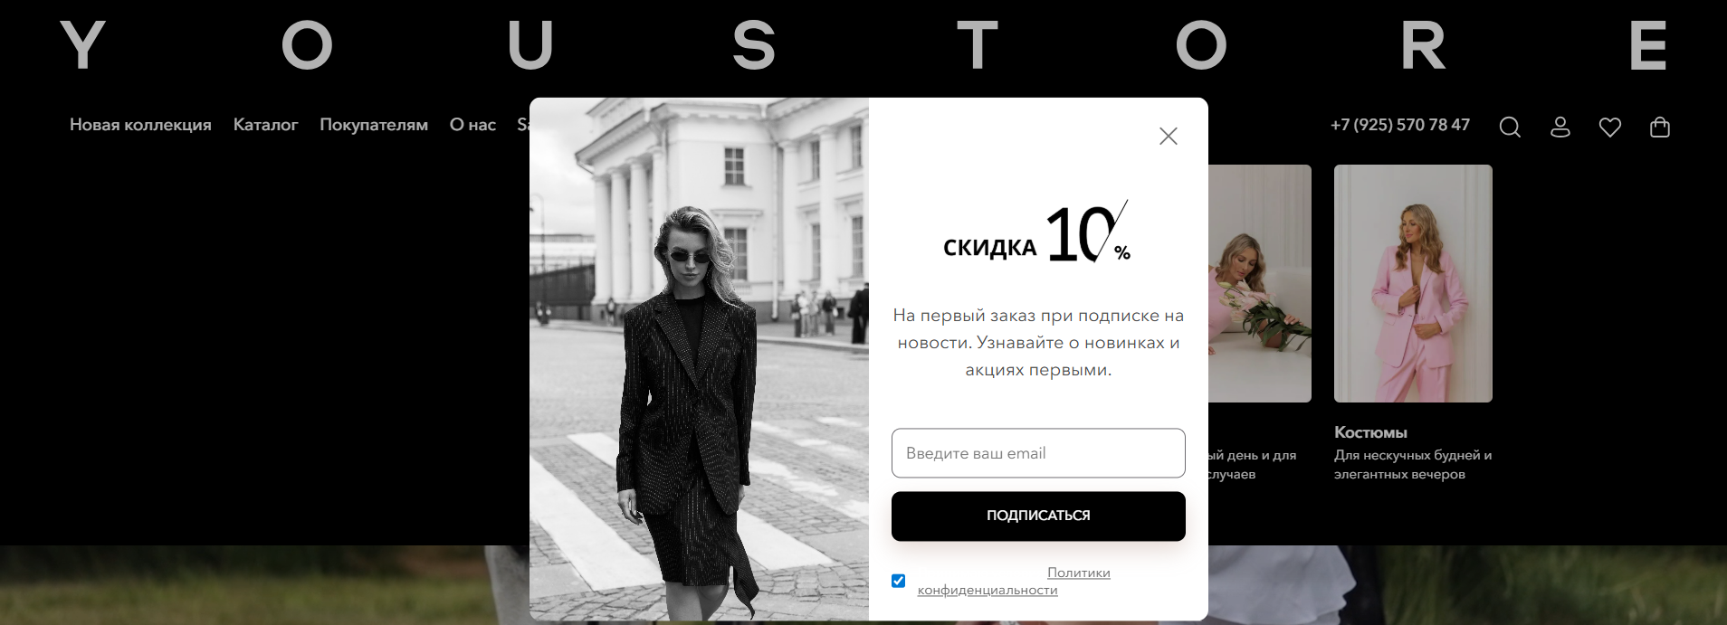Screen dimensions: 1727x625
Task: Open the О нас menu item
Action: click(472, 125)
